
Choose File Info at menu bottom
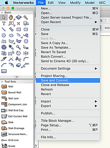[68, 137]
